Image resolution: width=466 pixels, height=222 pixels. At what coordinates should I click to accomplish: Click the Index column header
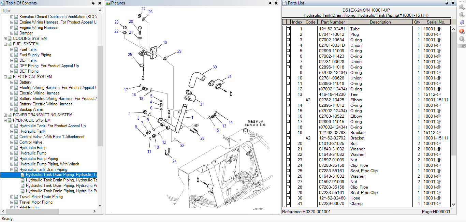[x=297, y=22]
